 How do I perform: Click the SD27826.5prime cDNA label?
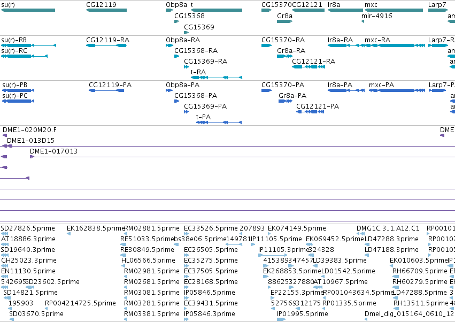pos(28,228)
